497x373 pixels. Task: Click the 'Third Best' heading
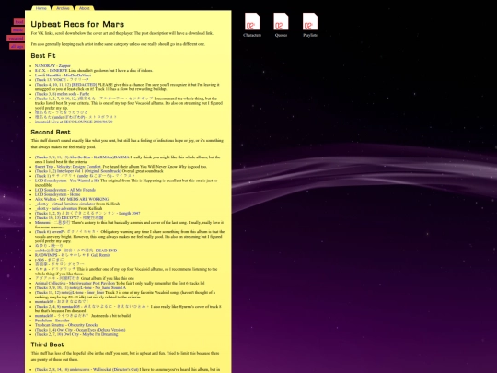47,344
